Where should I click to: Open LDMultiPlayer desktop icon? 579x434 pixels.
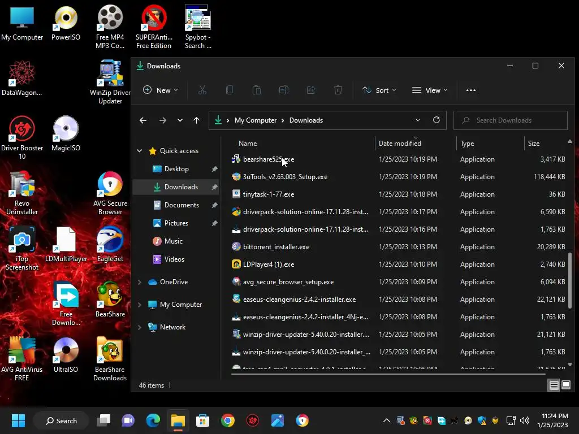(x=66, y=245)
